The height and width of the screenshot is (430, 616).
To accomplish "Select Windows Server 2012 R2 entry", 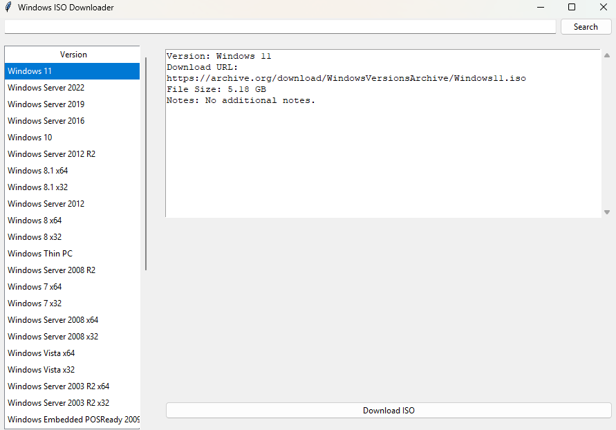I will point(73,154).
